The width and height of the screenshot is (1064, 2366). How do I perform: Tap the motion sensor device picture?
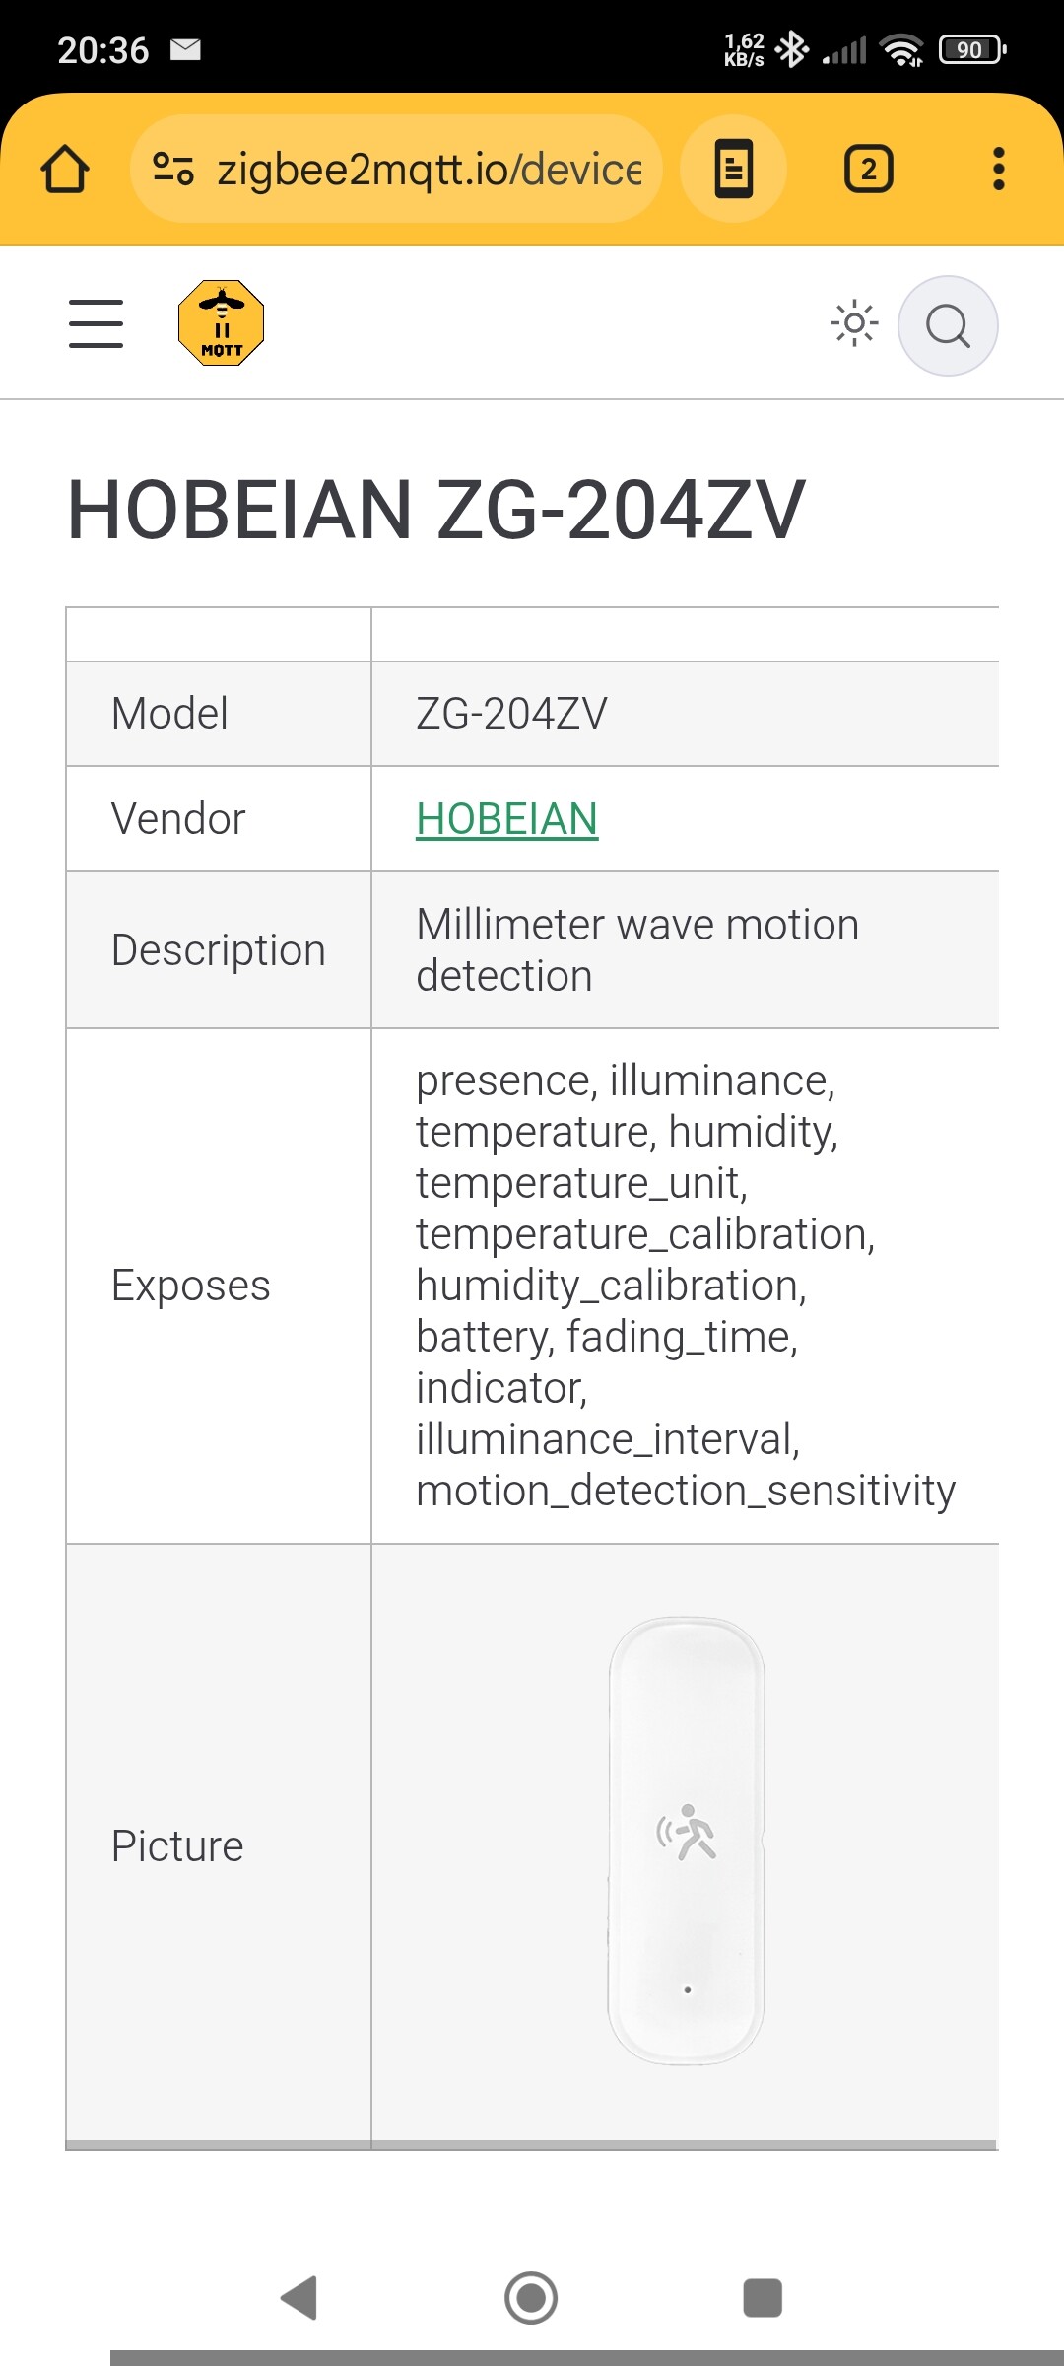click(x=687, y=1840)
